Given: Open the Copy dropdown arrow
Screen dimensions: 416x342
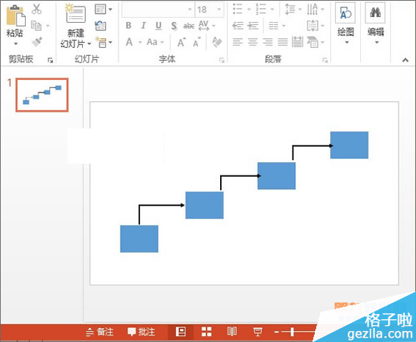Looking at the screenshot, I should 48,26.
